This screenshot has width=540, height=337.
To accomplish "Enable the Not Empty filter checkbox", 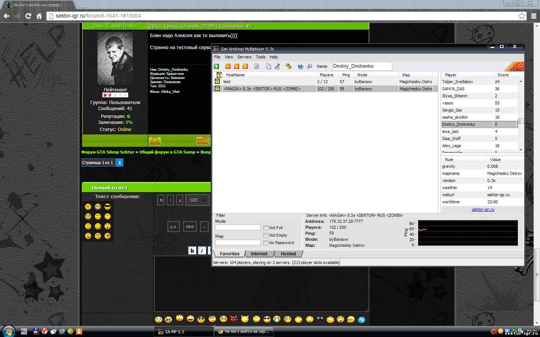I will (x=265, y=235).
